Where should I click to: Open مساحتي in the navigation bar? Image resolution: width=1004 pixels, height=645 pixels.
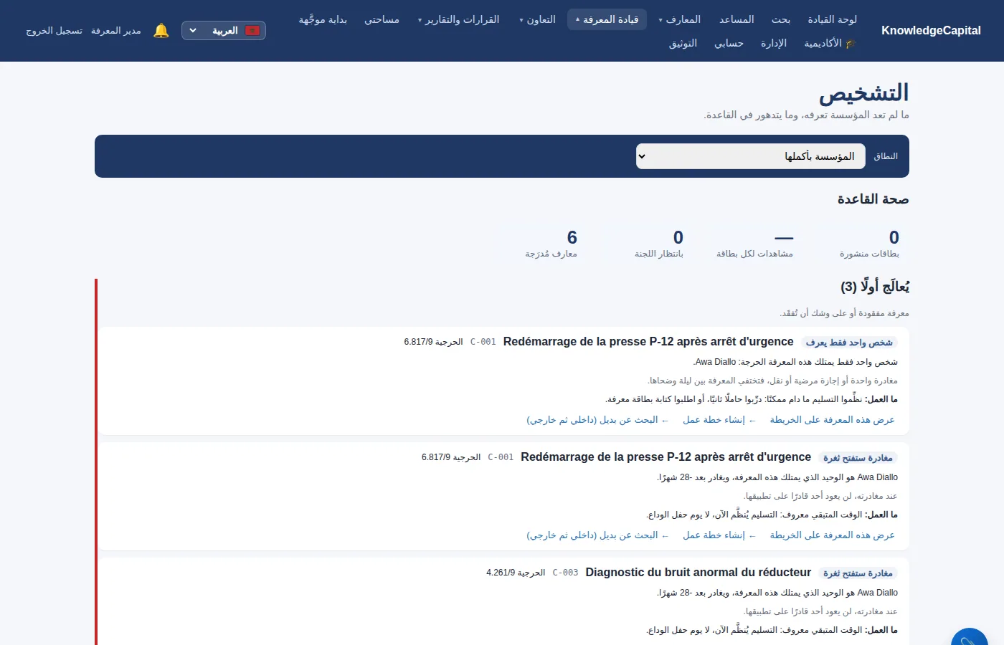[x=382, y=19]
